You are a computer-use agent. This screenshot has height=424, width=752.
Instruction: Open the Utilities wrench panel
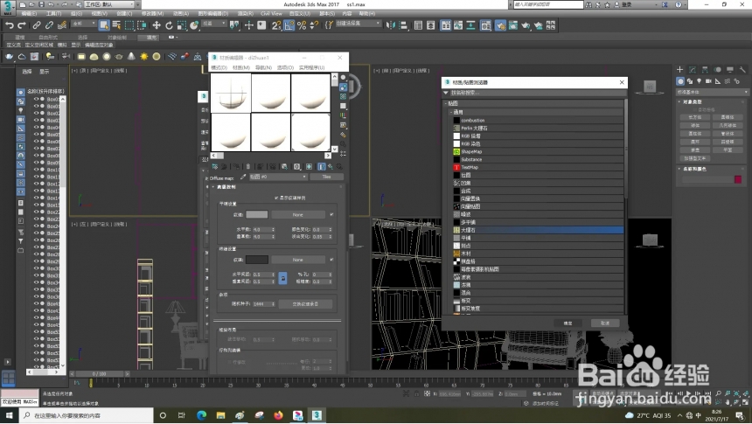tap(742, 70)
